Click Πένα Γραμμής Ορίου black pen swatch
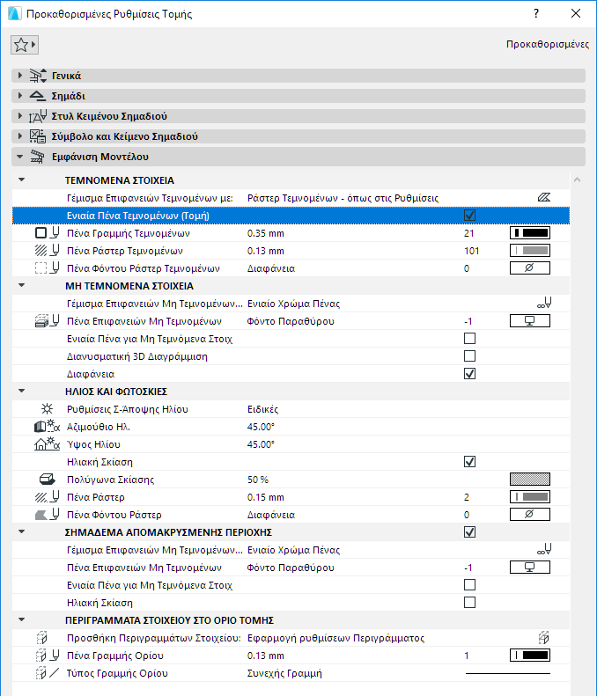 (530, 655)
